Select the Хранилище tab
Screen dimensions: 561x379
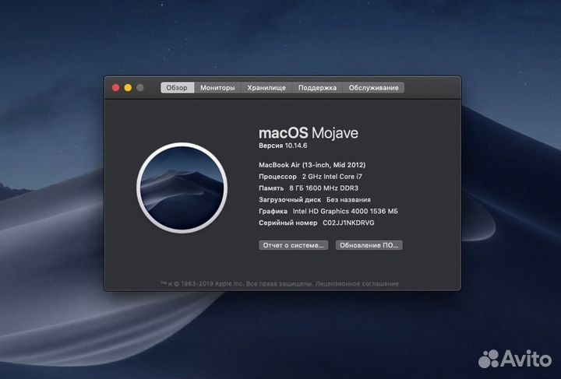266,87
